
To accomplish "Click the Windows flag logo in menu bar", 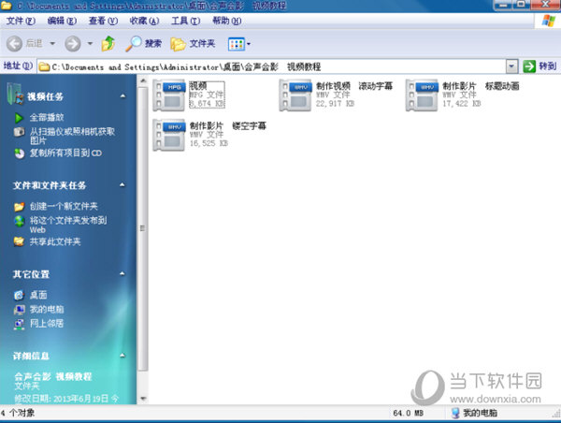I will pyautogui.click(x=548, y=21).
